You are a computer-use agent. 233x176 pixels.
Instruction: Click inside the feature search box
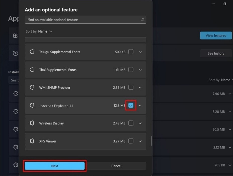tap(75, 20)
